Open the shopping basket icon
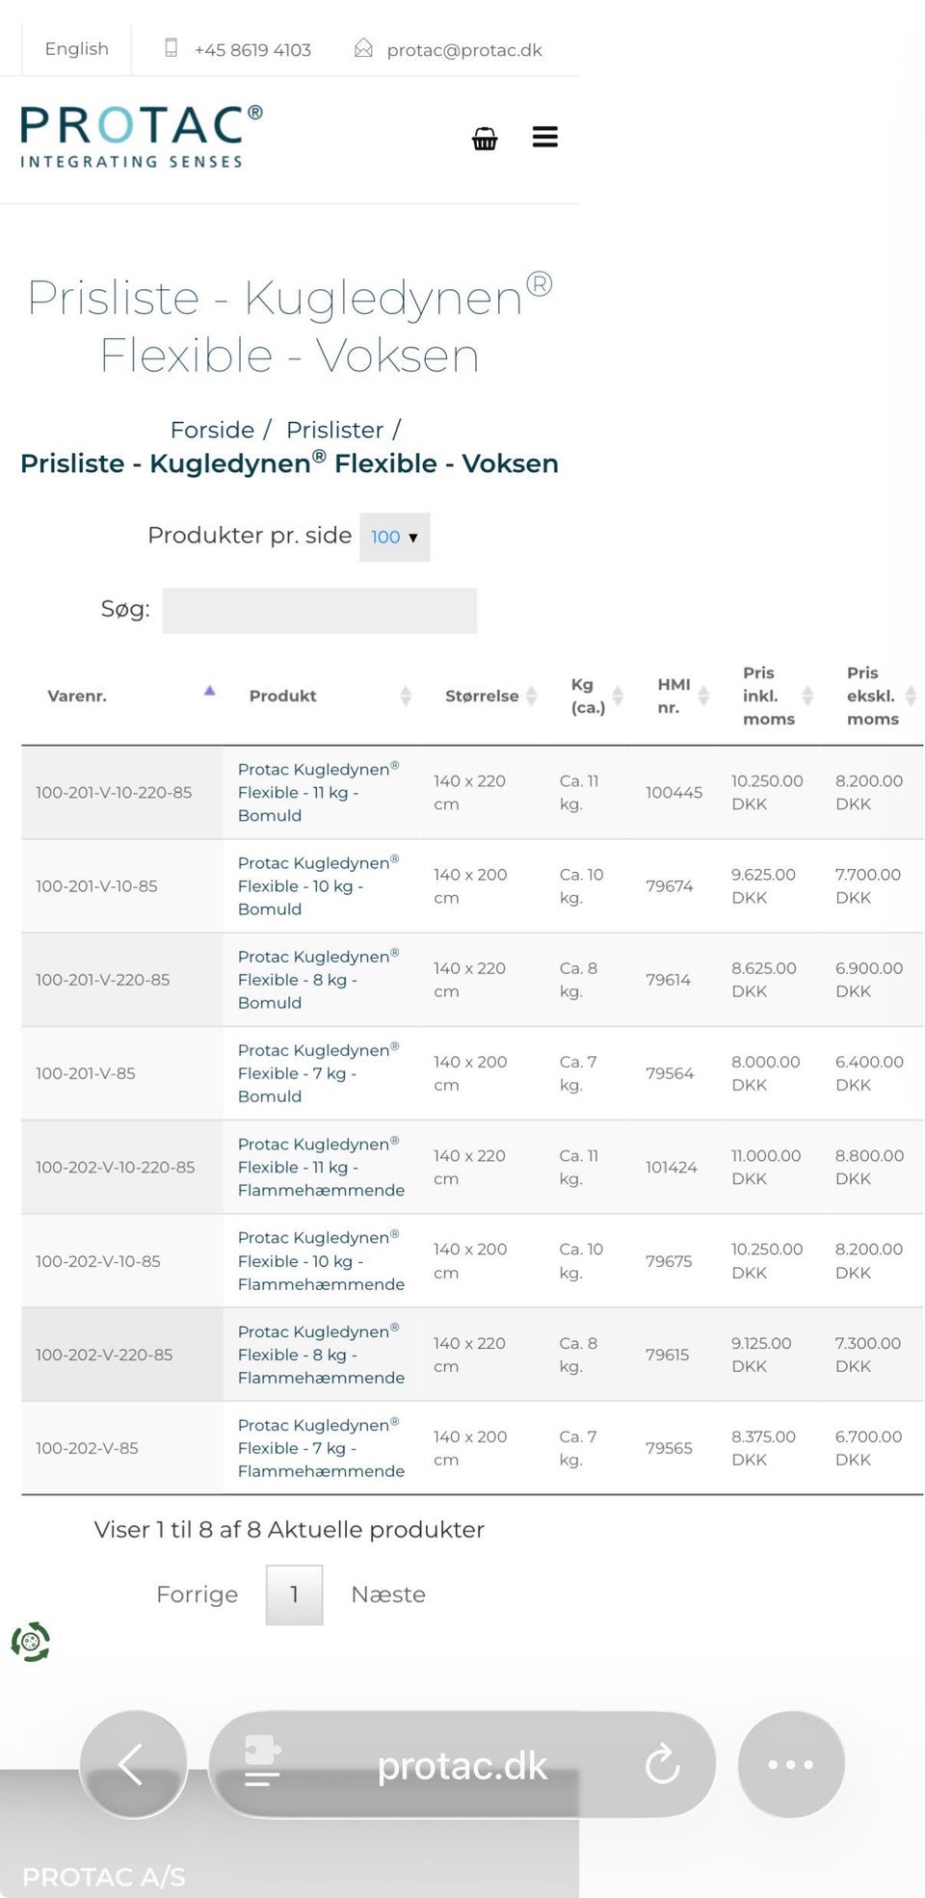This screenshot has height=1898, width=925. (485, 139)
